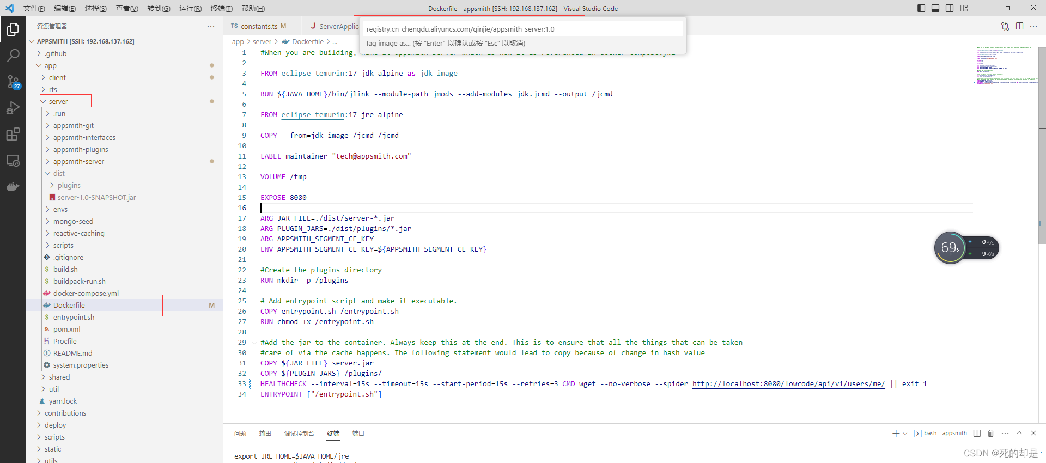The image size is (1046, 463).
Task: Toggle the secondary side bar layout icon
Action: [950, 8]
